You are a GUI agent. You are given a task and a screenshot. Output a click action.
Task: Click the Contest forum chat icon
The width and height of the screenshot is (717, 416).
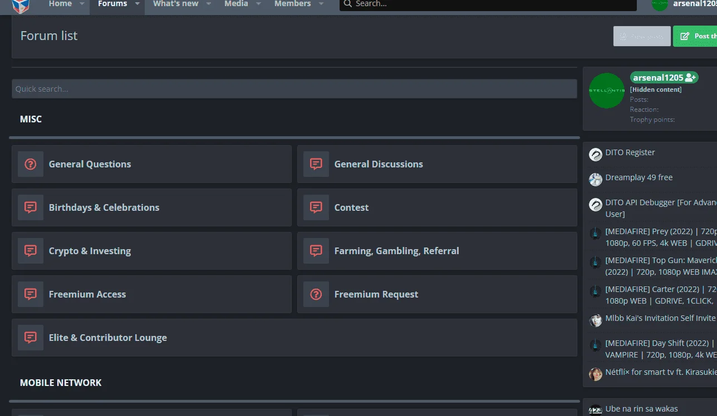click(x=316, y=207)
